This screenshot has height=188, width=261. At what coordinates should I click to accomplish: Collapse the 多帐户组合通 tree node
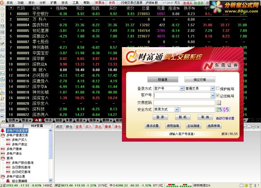pos(3,176)
